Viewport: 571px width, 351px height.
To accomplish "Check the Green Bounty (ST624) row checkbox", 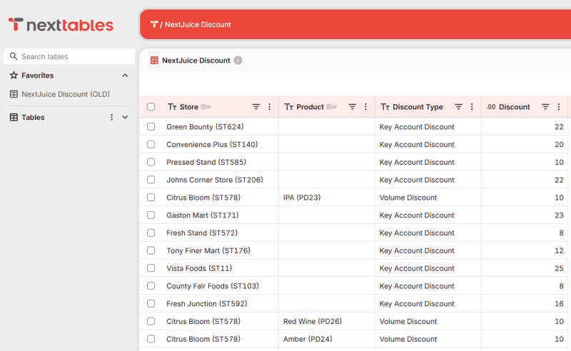I will click(x=151, y=126).
